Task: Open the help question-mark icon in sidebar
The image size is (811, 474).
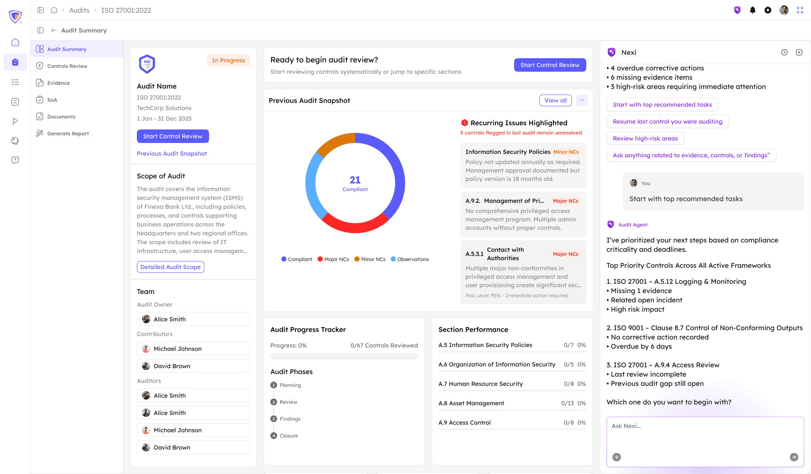Action: [x=15, y=160]
